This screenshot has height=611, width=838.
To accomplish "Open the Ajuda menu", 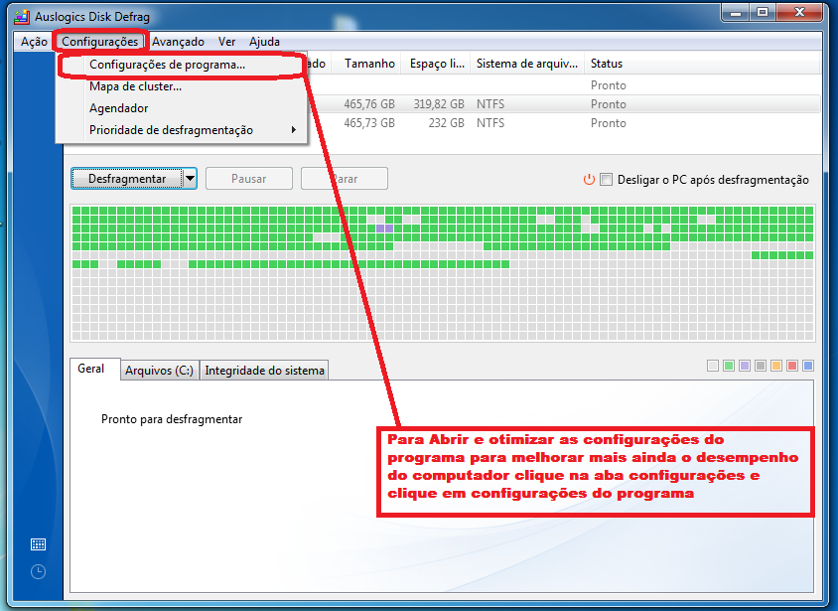I will pos(264,42).
